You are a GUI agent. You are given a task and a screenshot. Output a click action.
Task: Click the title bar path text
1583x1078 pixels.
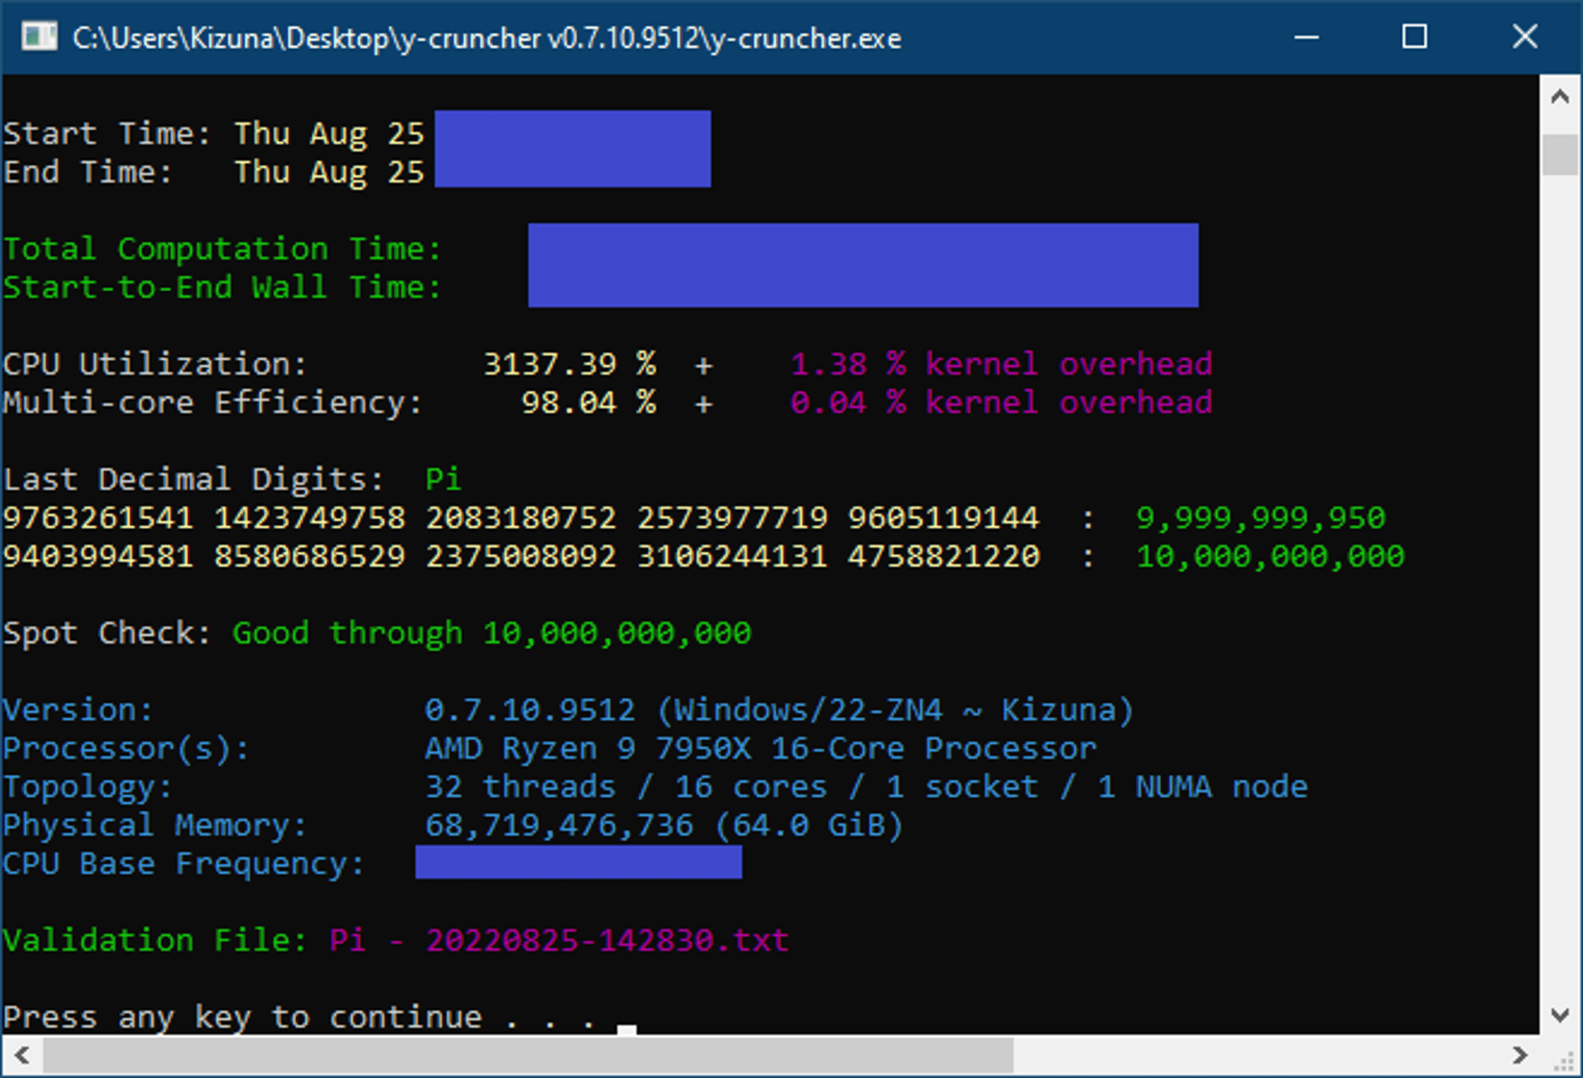click(x=486, y=38)
